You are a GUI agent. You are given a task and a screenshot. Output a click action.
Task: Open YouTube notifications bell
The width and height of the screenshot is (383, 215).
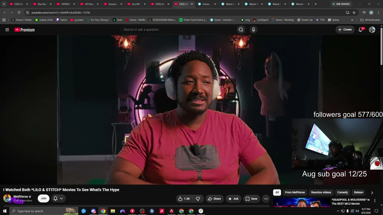[361, 30]
